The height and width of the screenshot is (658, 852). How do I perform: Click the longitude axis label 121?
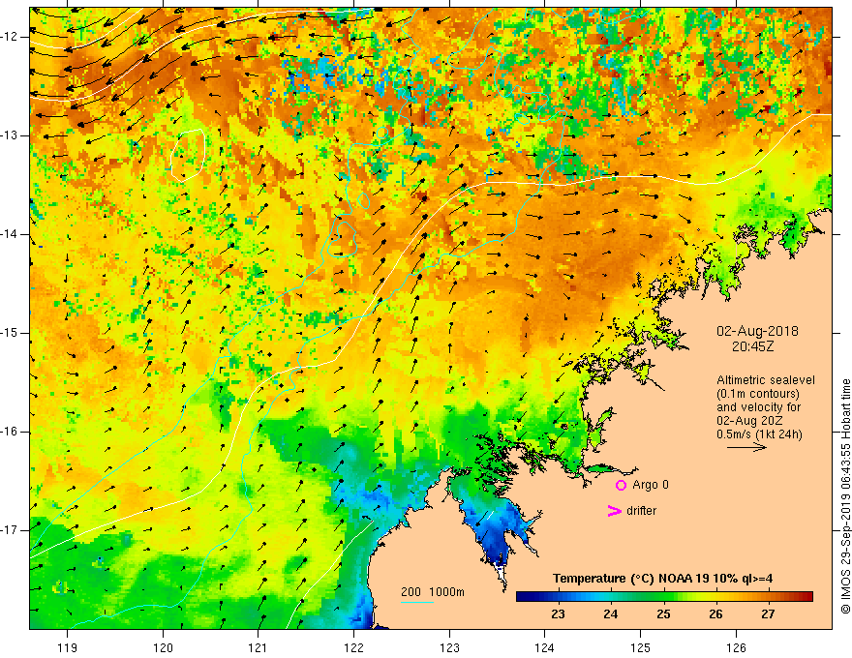259,647
